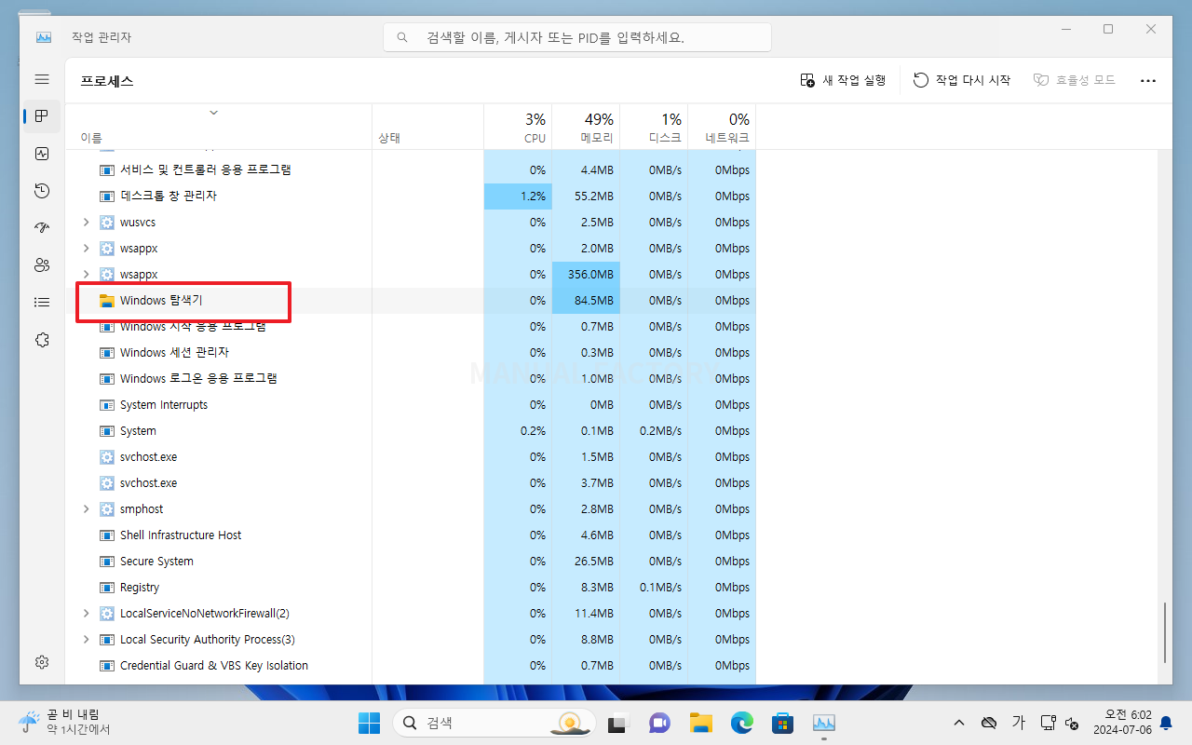Click the 작업 다시 시작 button
This screenshot has width=1192, height=745.
pyautogui.click(x=962, y=81)
